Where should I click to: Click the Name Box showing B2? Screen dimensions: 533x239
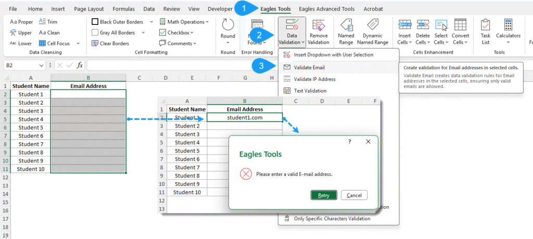[21, 65]
